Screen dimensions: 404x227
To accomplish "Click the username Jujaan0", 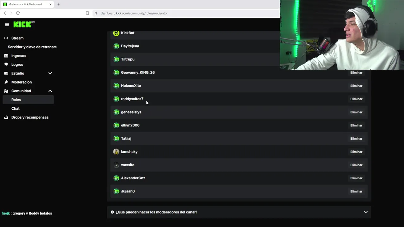I will click(128, 191).
